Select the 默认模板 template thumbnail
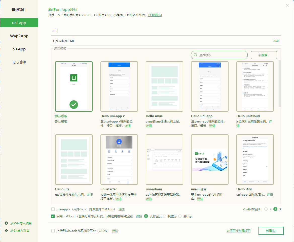This screenshot has height=242, width=294. point(74,86)
